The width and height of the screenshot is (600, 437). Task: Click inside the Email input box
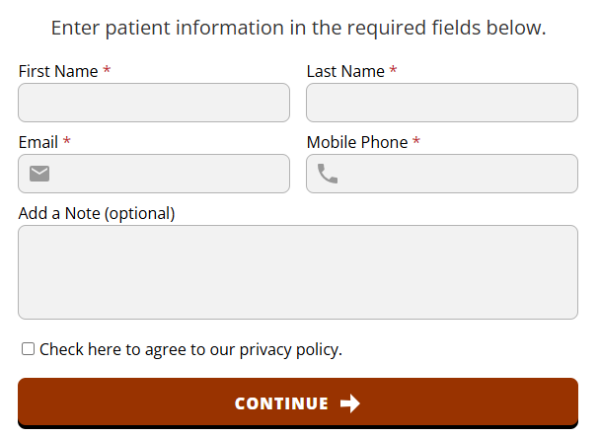point(168,174)
